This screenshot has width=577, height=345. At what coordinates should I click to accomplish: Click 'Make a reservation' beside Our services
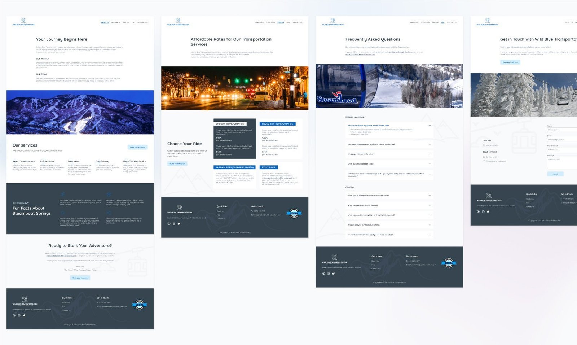138,147
